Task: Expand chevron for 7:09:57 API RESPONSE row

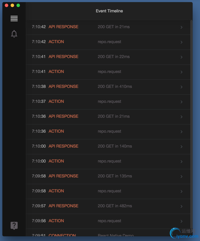Action: [x=182, y=206]
